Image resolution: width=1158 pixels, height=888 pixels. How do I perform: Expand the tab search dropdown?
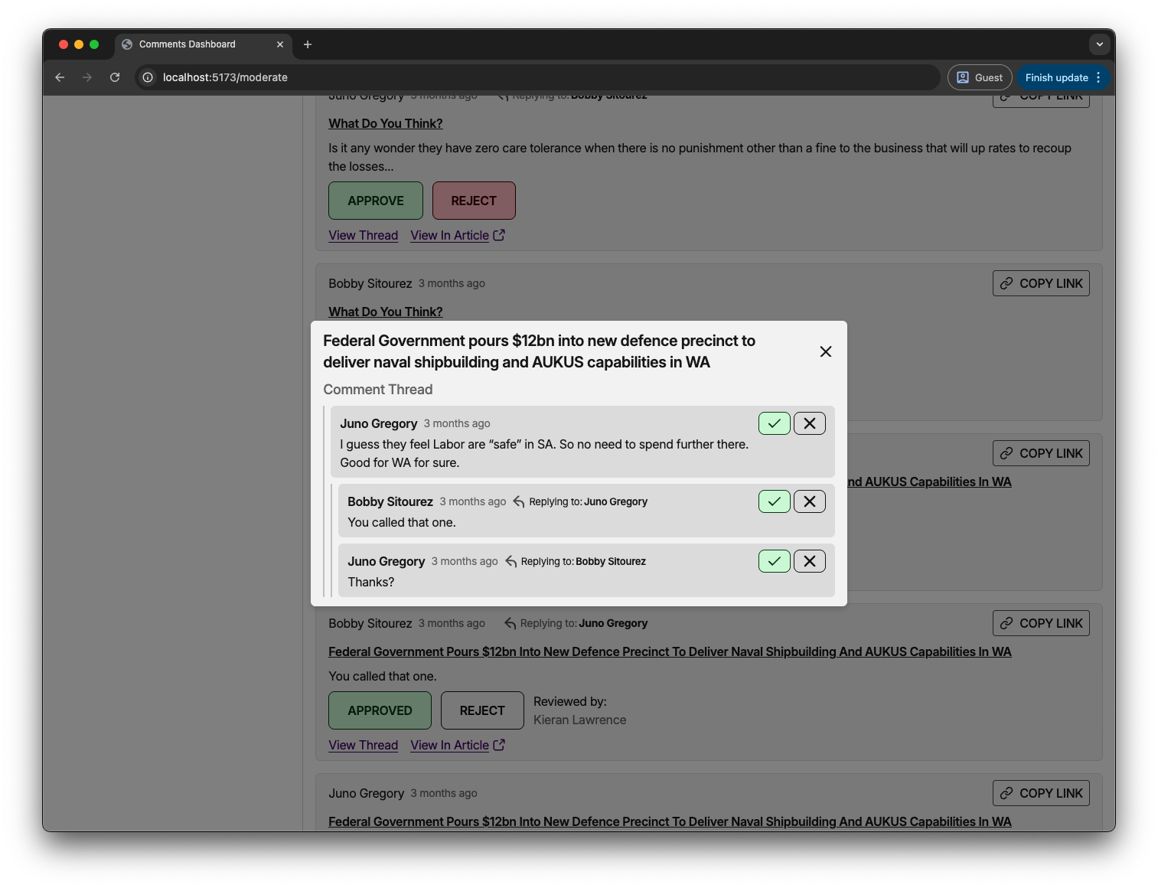(1099, 44)
